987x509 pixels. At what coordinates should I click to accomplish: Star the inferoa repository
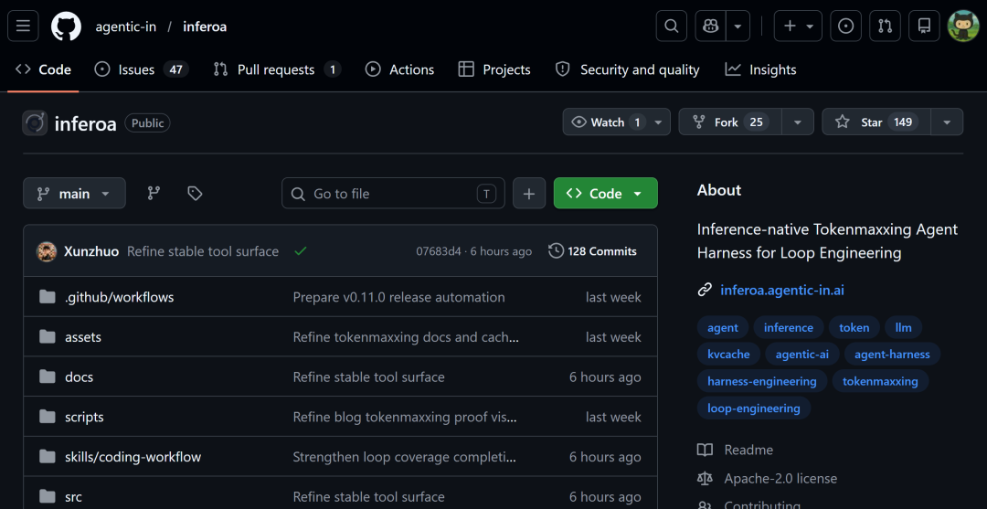click(x=875, y=122)
